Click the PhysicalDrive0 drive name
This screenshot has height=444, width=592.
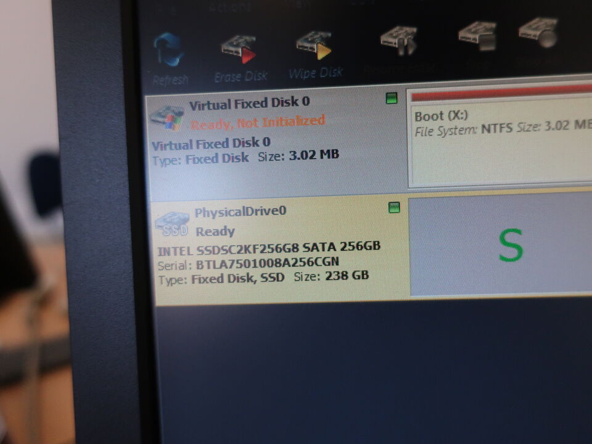(x=240, y=212)
